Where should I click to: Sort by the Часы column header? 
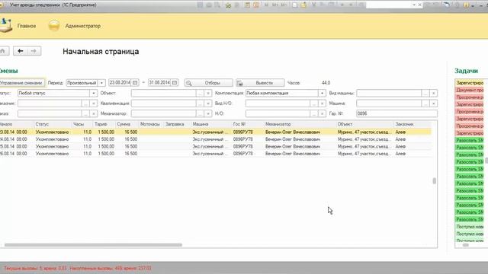[82, 124]
